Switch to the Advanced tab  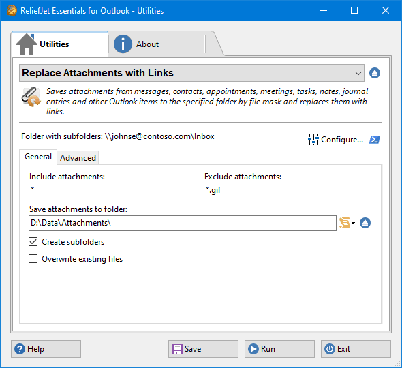point(78,157)
